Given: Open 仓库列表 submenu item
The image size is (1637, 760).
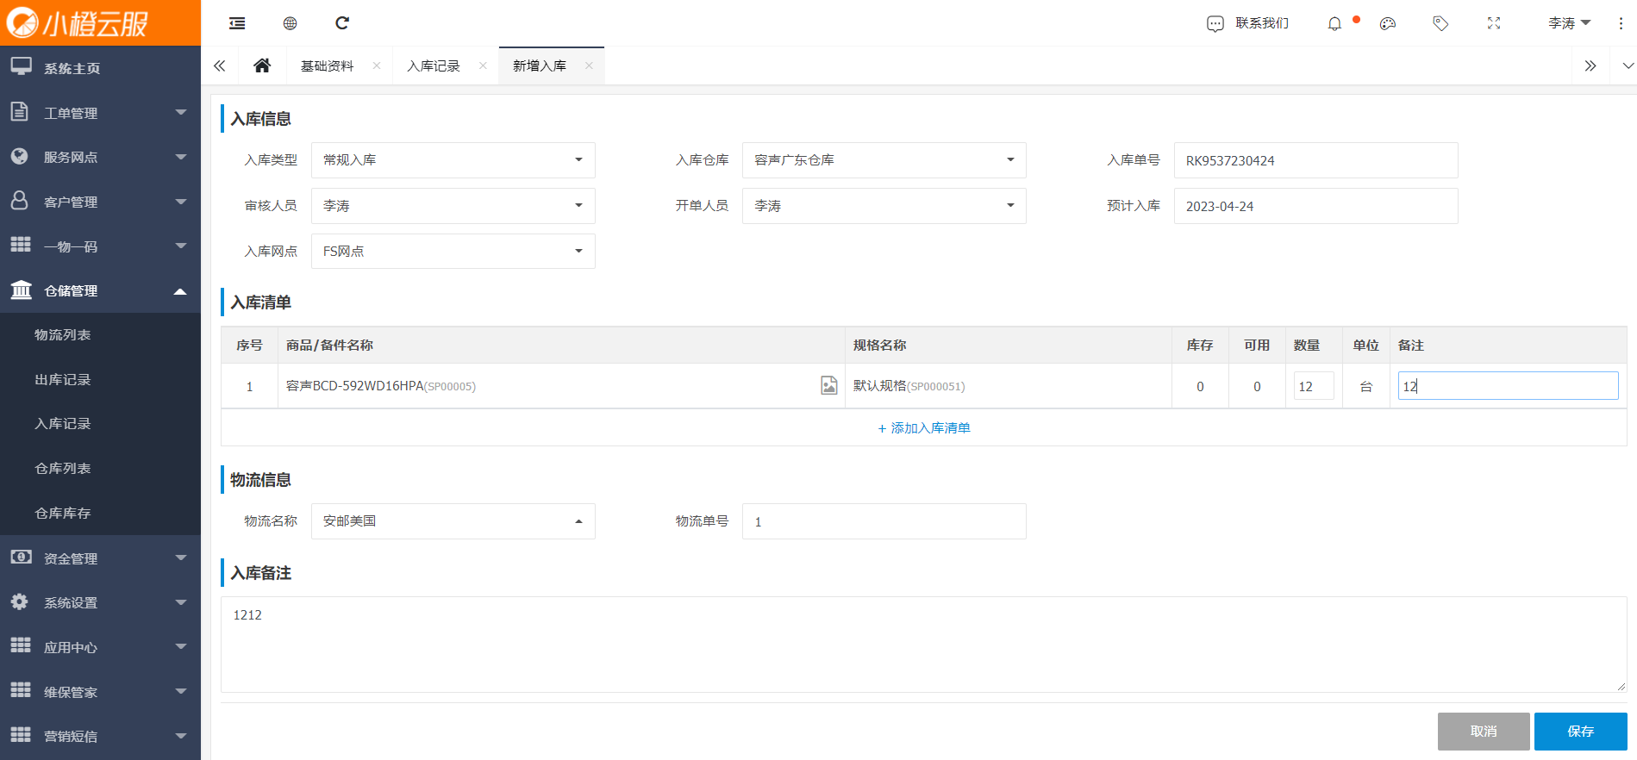Looking at the screenshot, I should pyautogui.click(x=100, y=469).
